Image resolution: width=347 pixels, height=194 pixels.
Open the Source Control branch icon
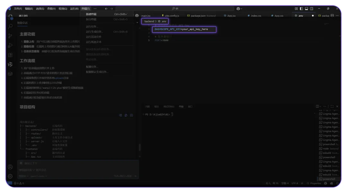10,36
